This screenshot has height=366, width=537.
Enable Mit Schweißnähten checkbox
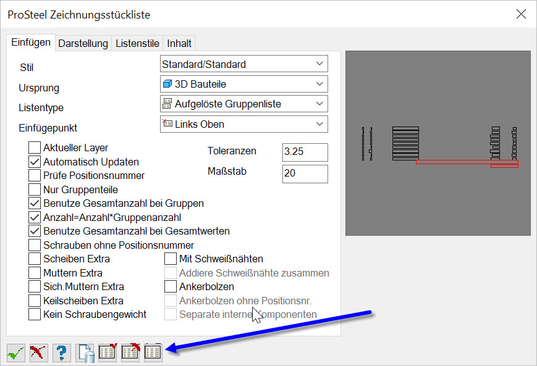(171, 259)
